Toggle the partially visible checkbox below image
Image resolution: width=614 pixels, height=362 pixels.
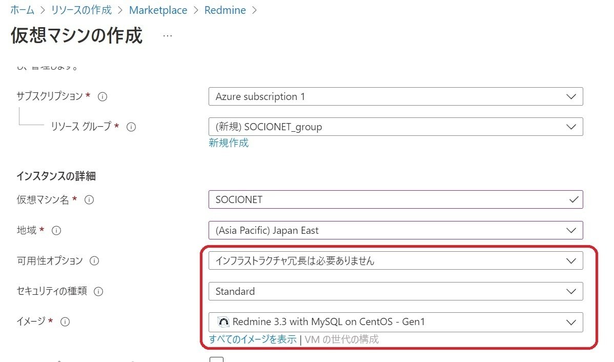pos(217,359)
